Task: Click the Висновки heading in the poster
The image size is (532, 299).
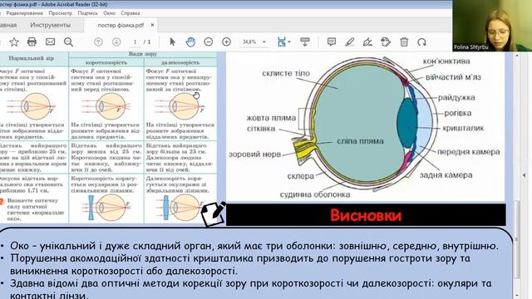Action: [x=366, y=215]
